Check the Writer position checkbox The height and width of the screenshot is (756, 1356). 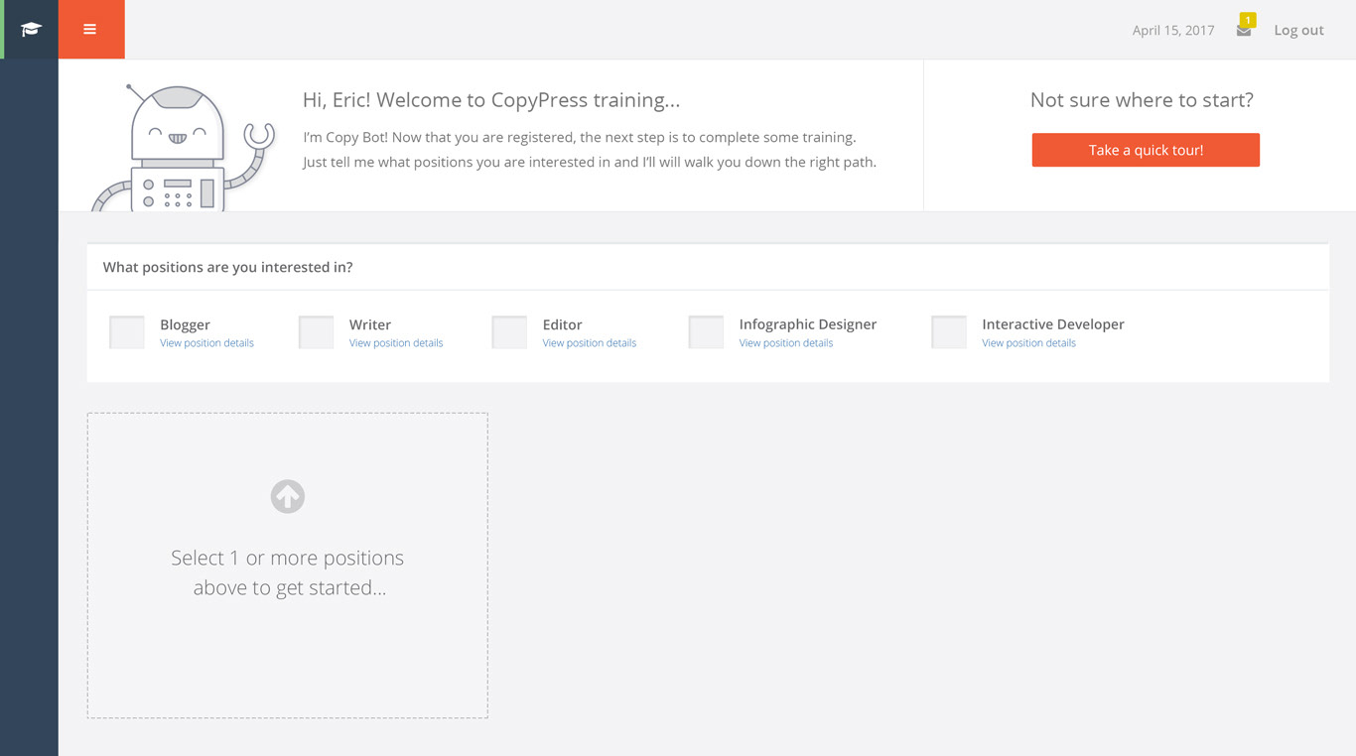[316, 332]
